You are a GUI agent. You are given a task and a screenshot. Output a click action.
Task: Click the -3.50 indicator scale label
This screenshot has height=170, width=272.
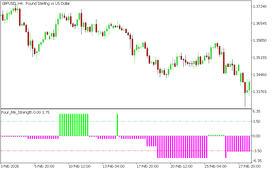pos(257,151)
